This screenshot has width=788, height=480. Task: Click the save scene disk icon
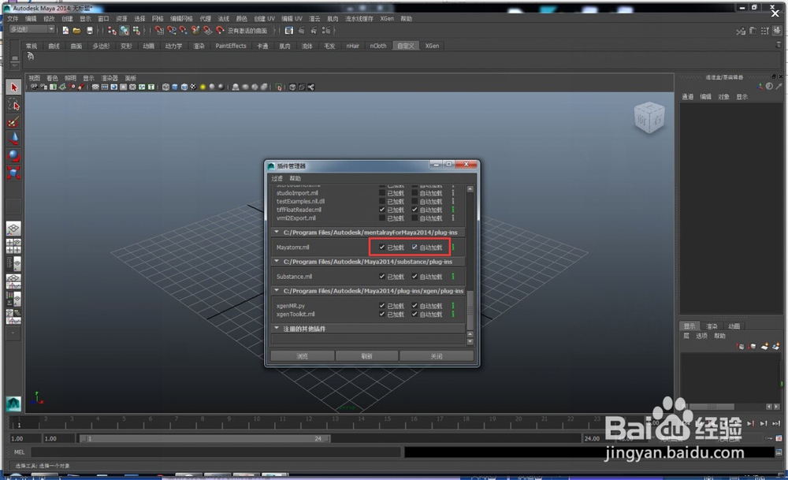click(x=90, y=31)
